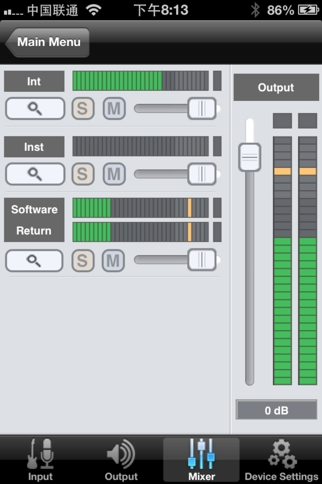Click the Inst channel level meter
The image size is (322, 484).
coord(140,146)
